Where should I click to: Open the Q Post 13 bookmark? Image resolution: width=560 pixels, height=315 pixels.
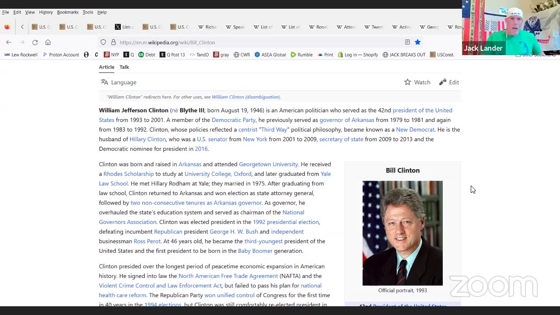point(172,55)
